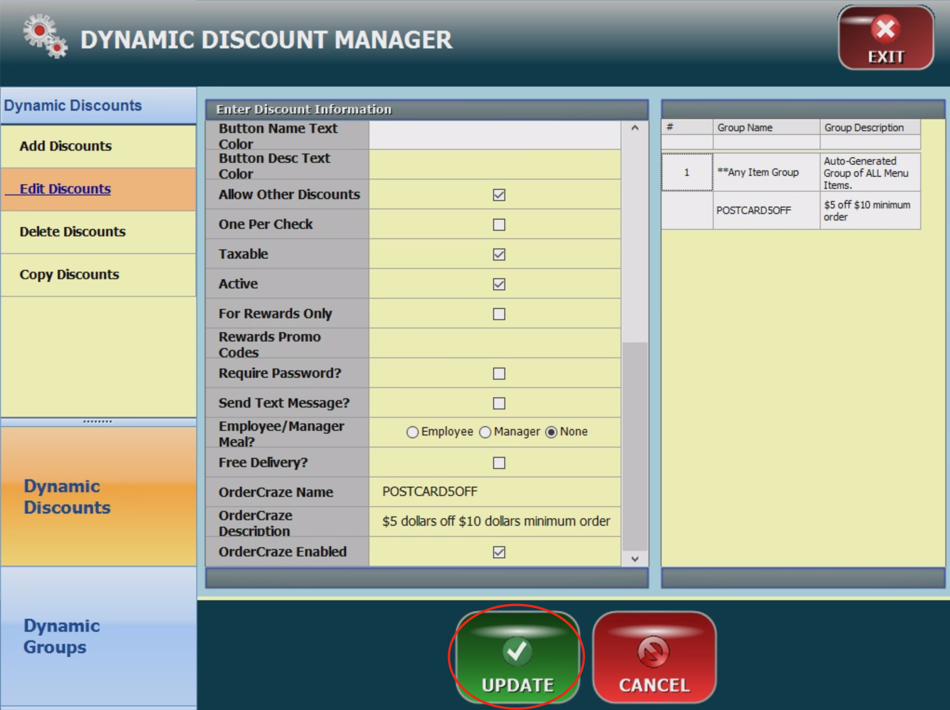Image resolution: width=950 pixels, height=710 pixels.
Task: Toggle the Allow Other Discounts checkbox
Action: [499, 195]
